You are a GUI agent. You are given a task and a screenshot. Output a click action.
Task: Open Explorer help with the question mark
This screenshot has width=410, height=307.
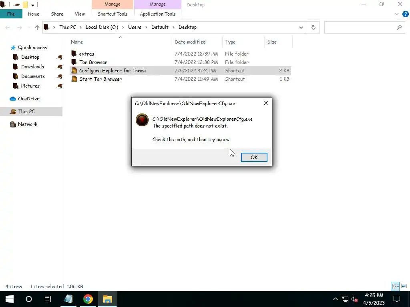tap(405, 14)
